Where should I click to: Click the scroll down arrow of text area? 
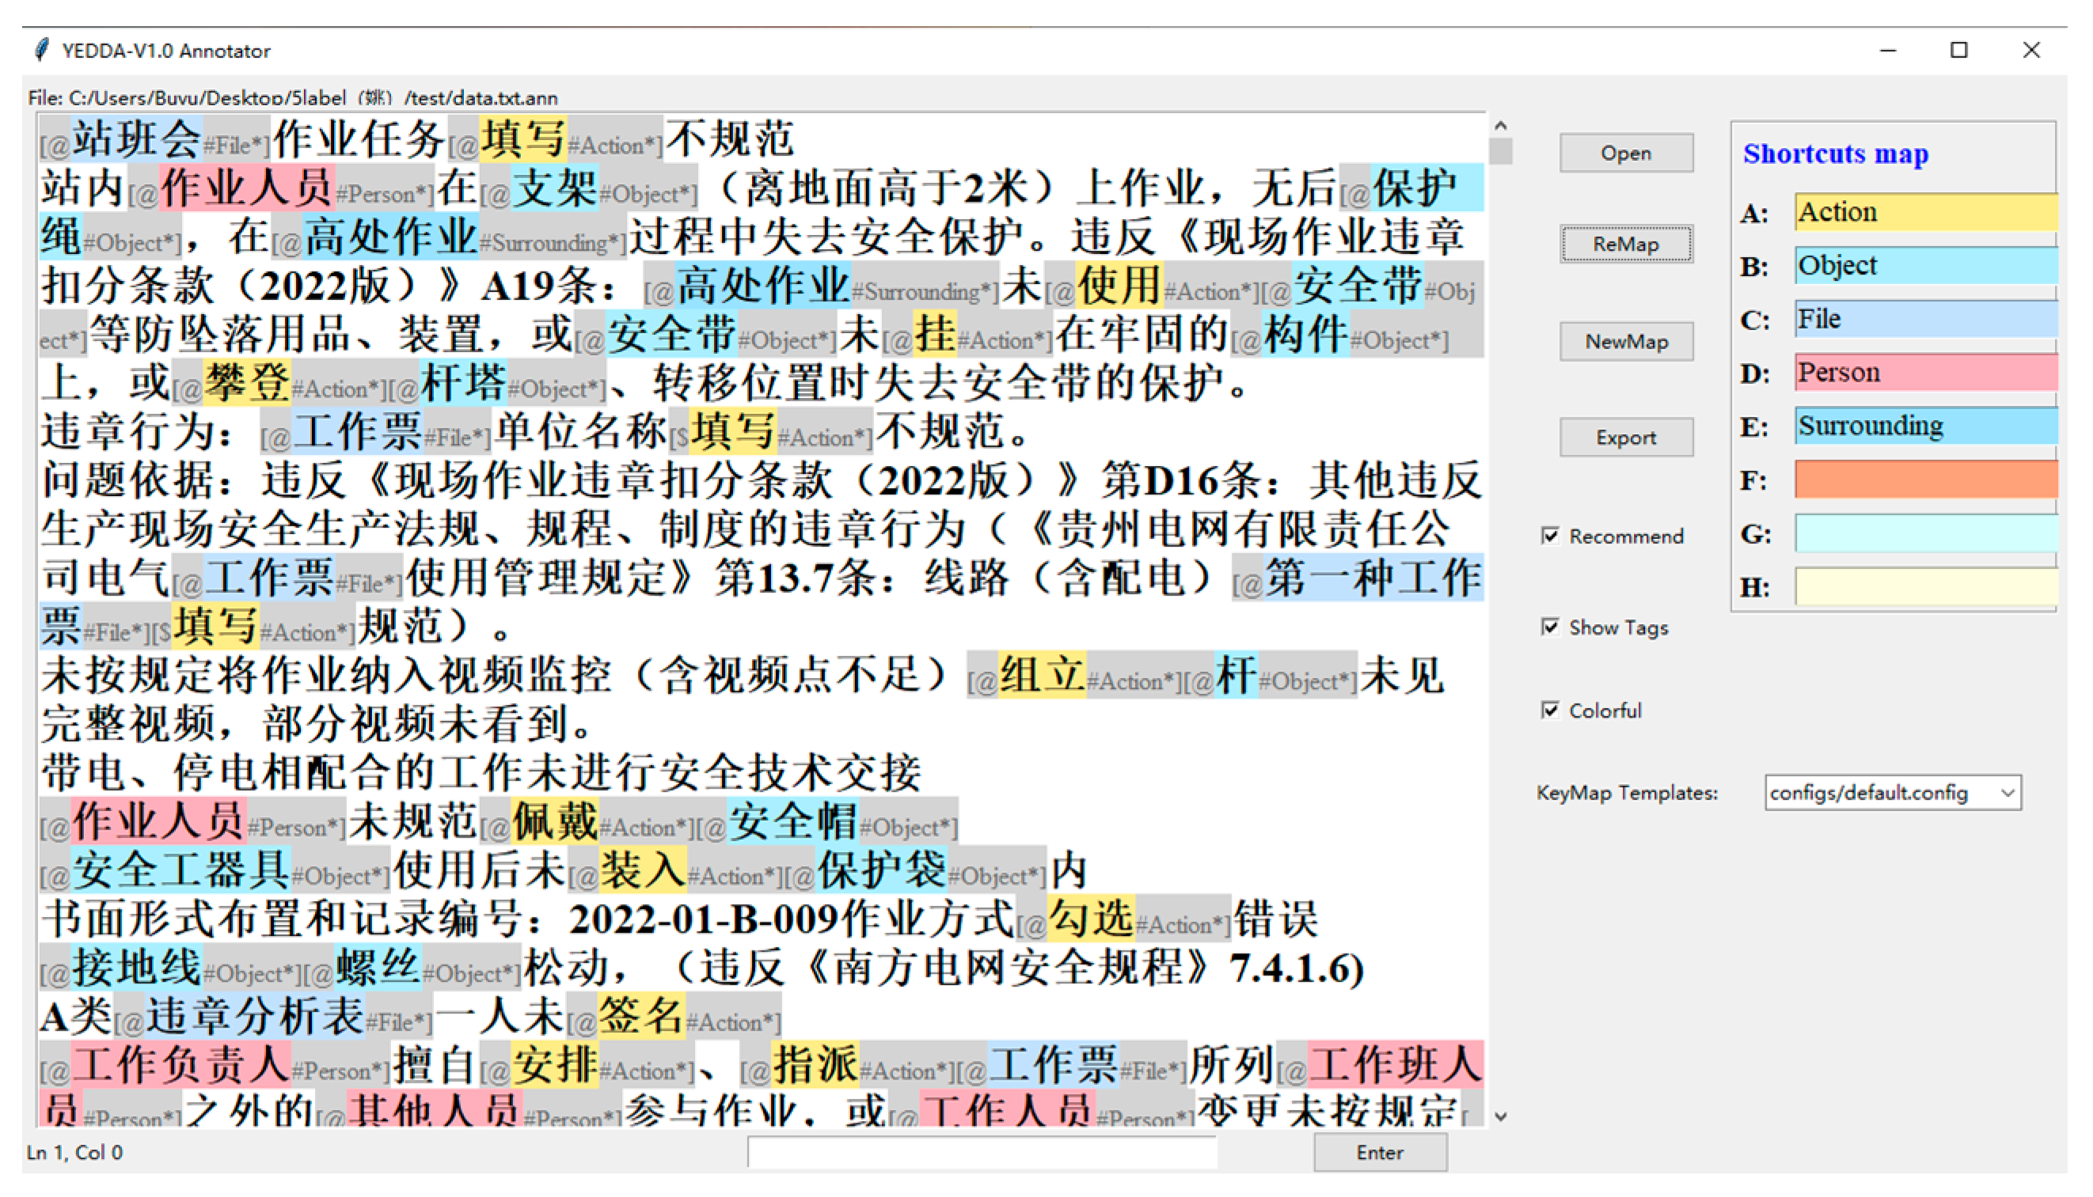pyautogui.click(x=1501, y=1116)
